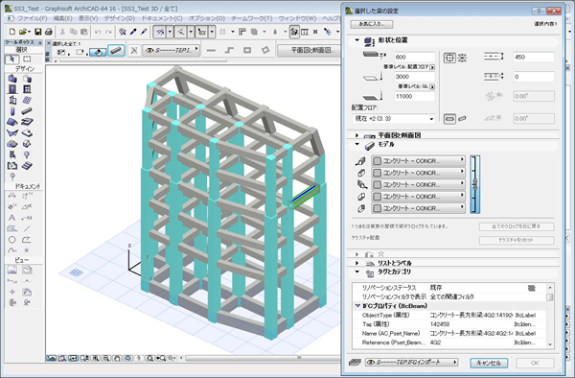Choose the chained beam geometry method
This screenshot has width=575, height=378.
[229, 50]
